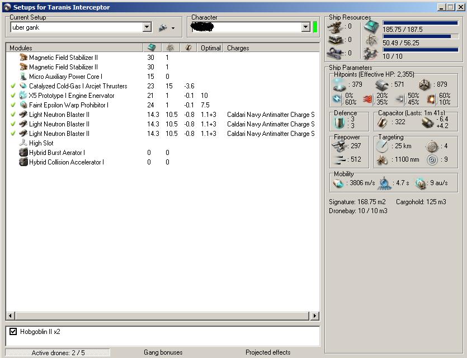Minimize the Setups for Taranis Interceptor window
This screenshot has height=358, width=467.
(x=442, y=7)
